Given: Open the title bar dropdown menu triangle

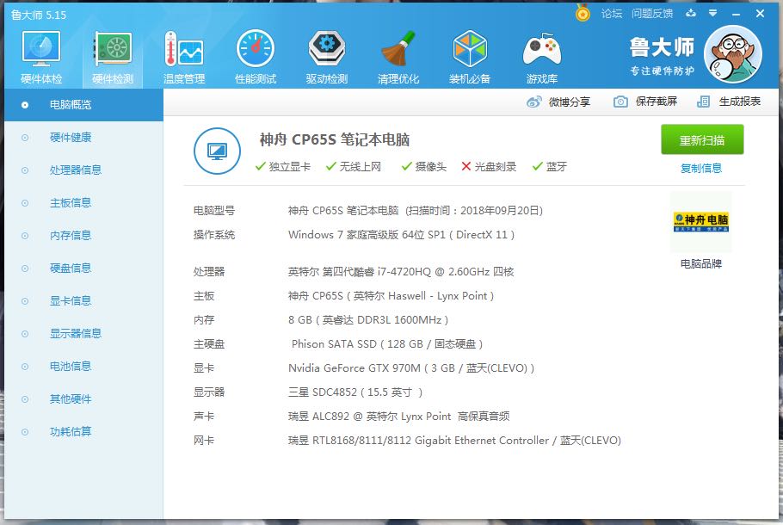Looking at the screenshot, I should click(712, 13).
